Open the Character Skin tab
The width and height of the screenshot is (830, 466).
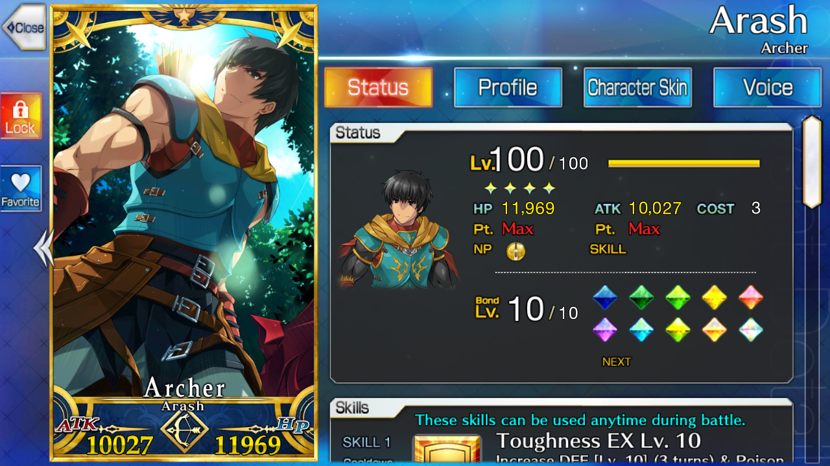[x=637, y=87]
